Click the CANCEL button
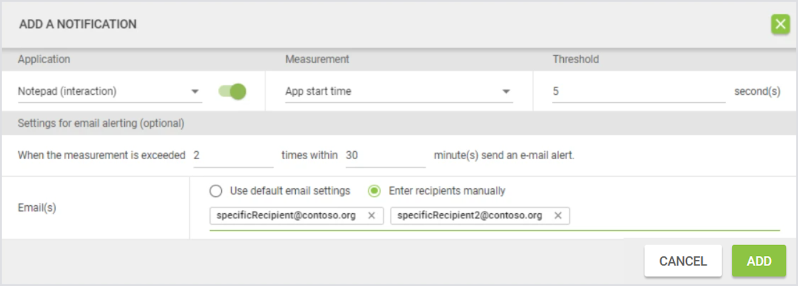Image resolution: width=798 pixels, height=286 pixels. pos(683,261)
